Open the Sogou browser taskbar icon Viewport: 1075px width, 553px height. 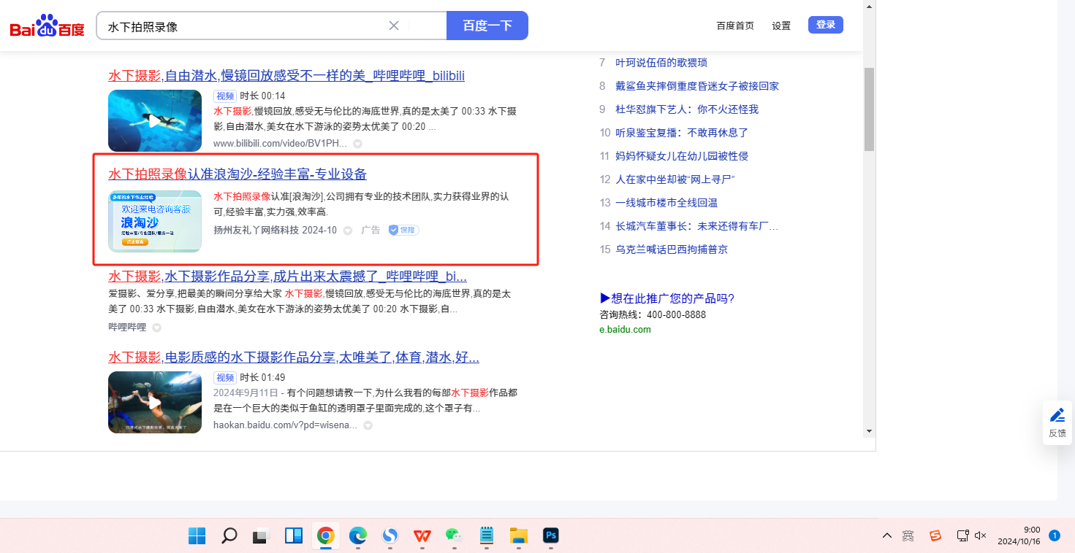[390, 536]
